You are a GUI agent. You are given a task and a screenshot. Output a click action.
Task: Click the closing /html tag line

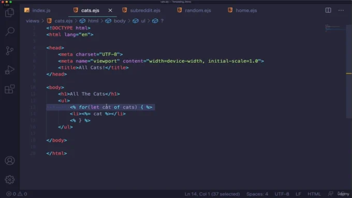pyautogui.click(x=56, y=153)
